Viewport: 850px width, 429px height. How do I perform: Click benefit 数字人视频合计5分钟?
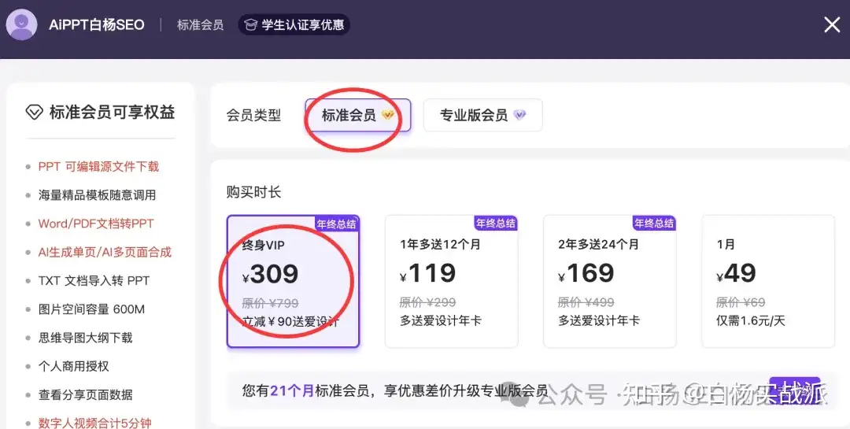click(x=95, y=423)
